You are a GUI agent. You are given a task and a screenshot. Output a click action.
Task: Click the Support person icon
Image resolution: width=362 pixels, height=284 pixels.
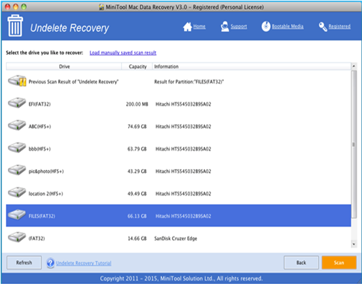click(x=225, y=27)
